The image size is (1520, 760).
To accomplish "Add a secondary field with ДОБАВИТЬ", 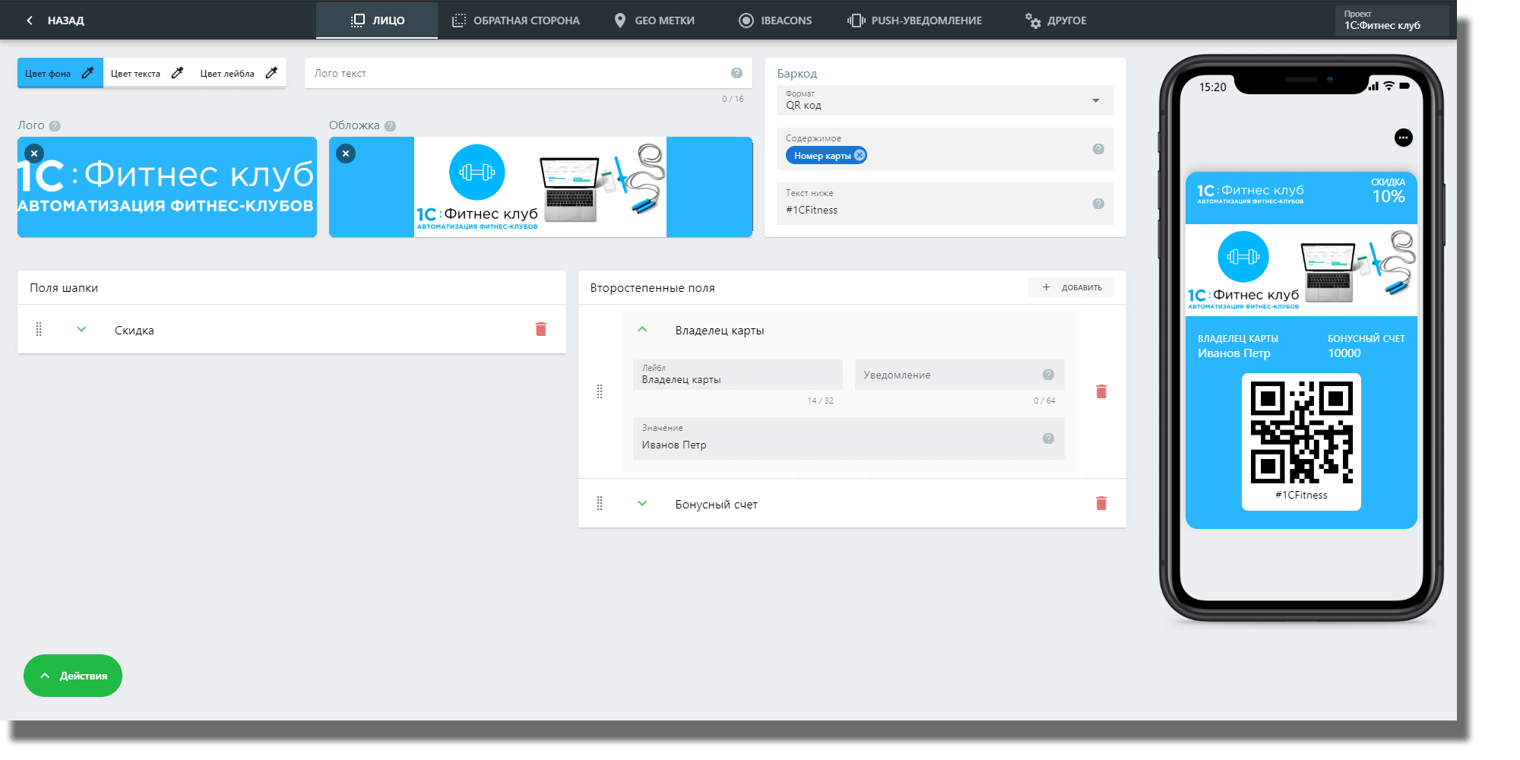I will (1071, 287).
